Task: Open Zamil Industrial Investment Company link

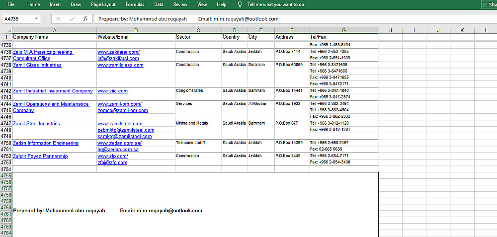Action: point(53,91)
